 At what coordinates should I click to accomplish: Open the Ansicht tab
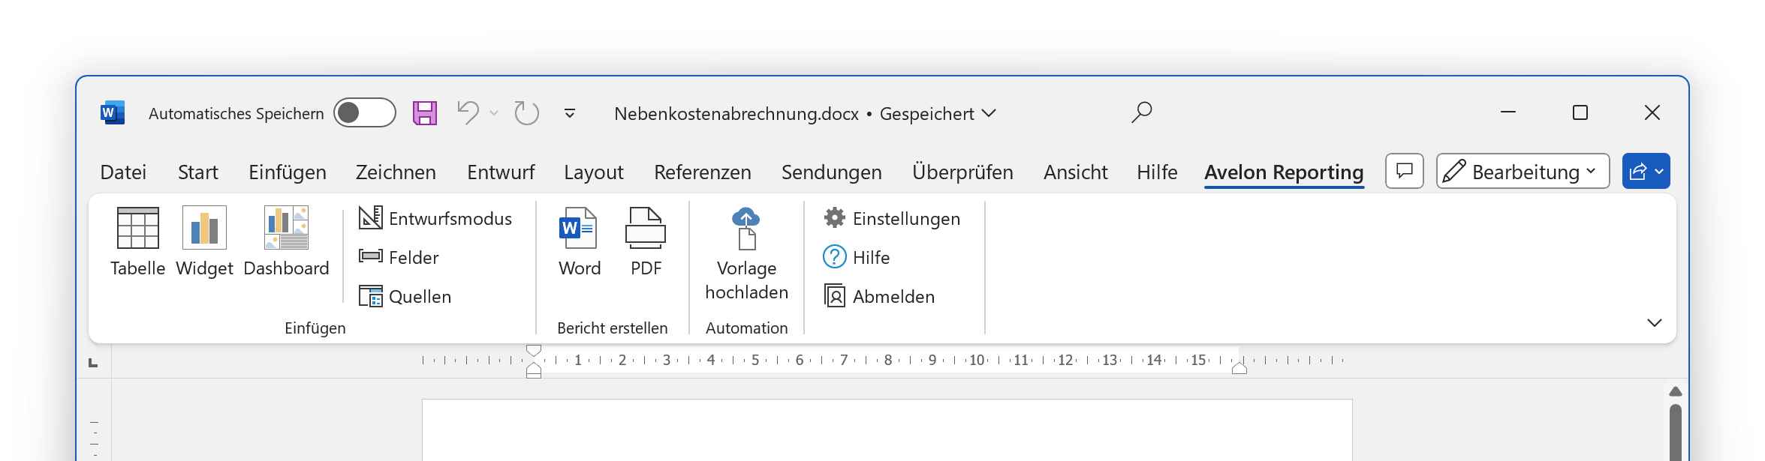1075,172
